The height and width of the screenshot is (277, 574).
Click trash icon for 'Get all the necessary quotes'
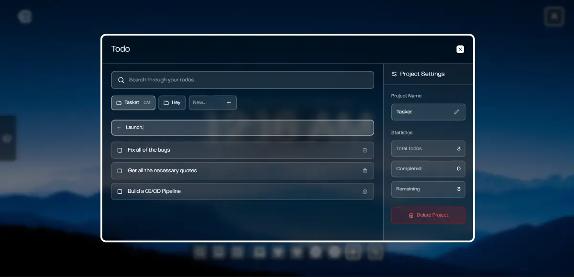[365, 171]
